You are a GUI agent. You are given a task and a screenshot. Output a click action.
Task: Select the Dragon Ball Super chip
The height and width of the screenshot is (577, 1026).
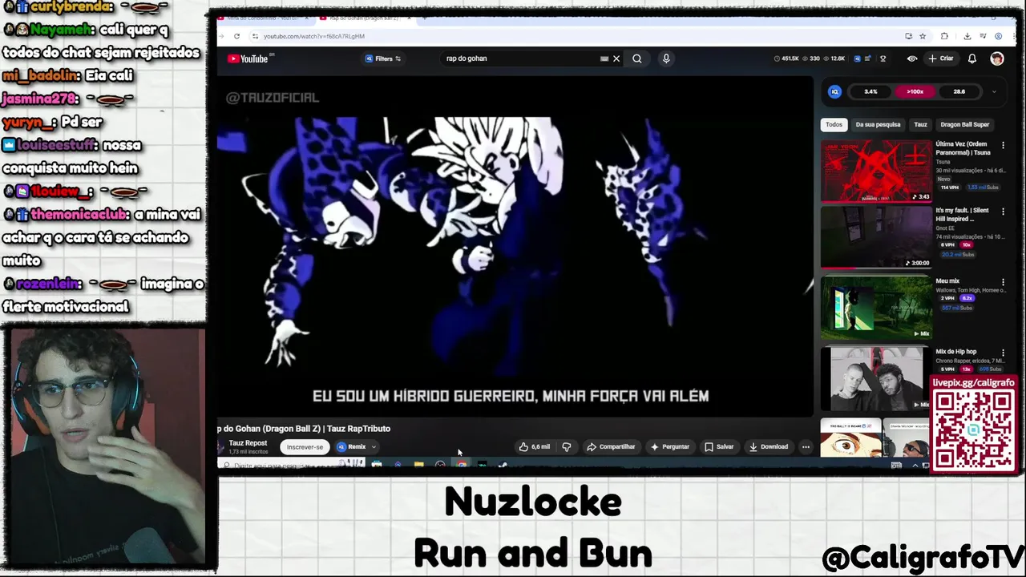964,124
